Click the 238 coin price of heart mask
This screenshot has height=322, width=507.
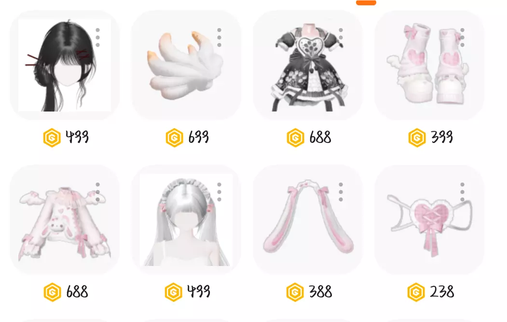[x=442, y=292]
